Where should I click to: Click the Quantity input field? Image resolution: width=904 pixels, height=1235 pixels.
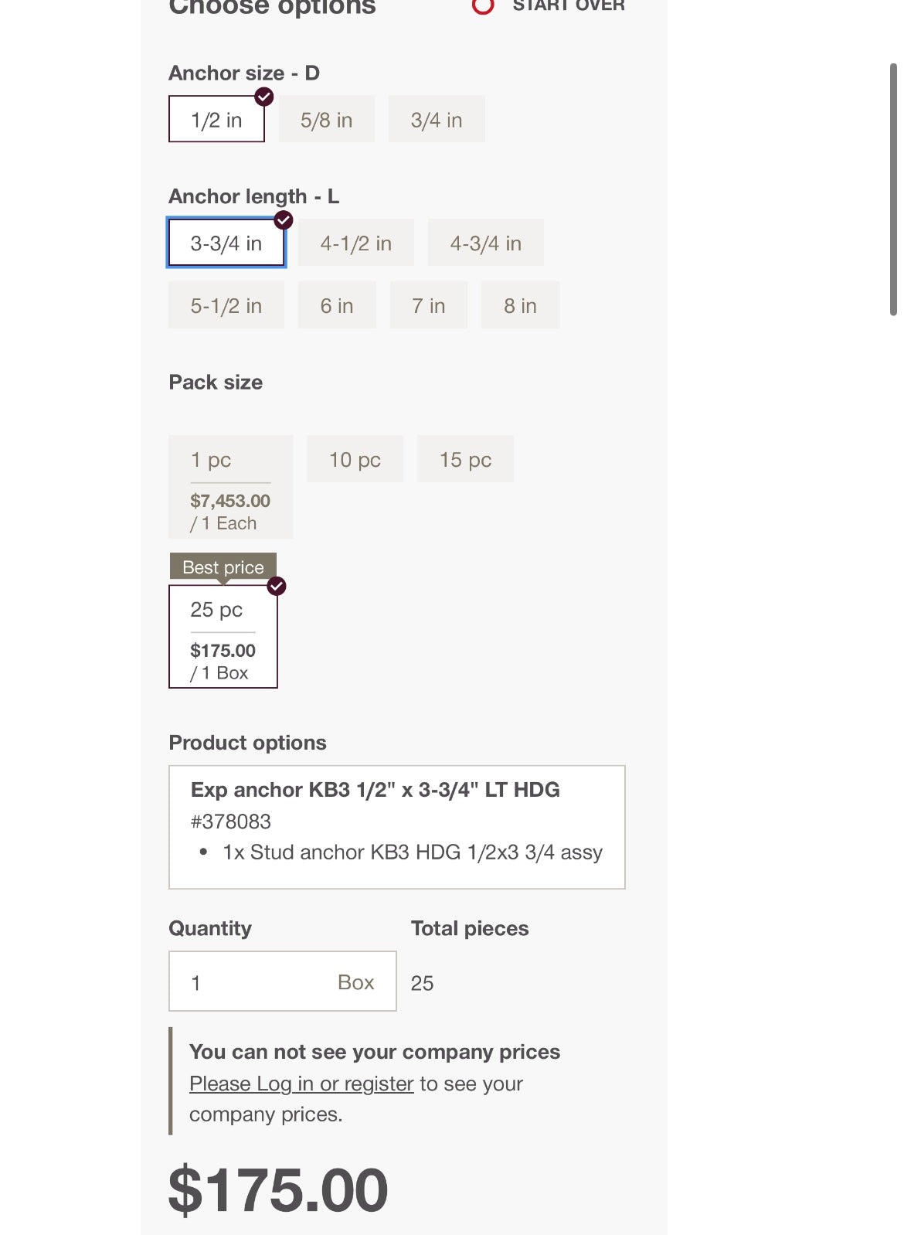(x=255, y=982)
